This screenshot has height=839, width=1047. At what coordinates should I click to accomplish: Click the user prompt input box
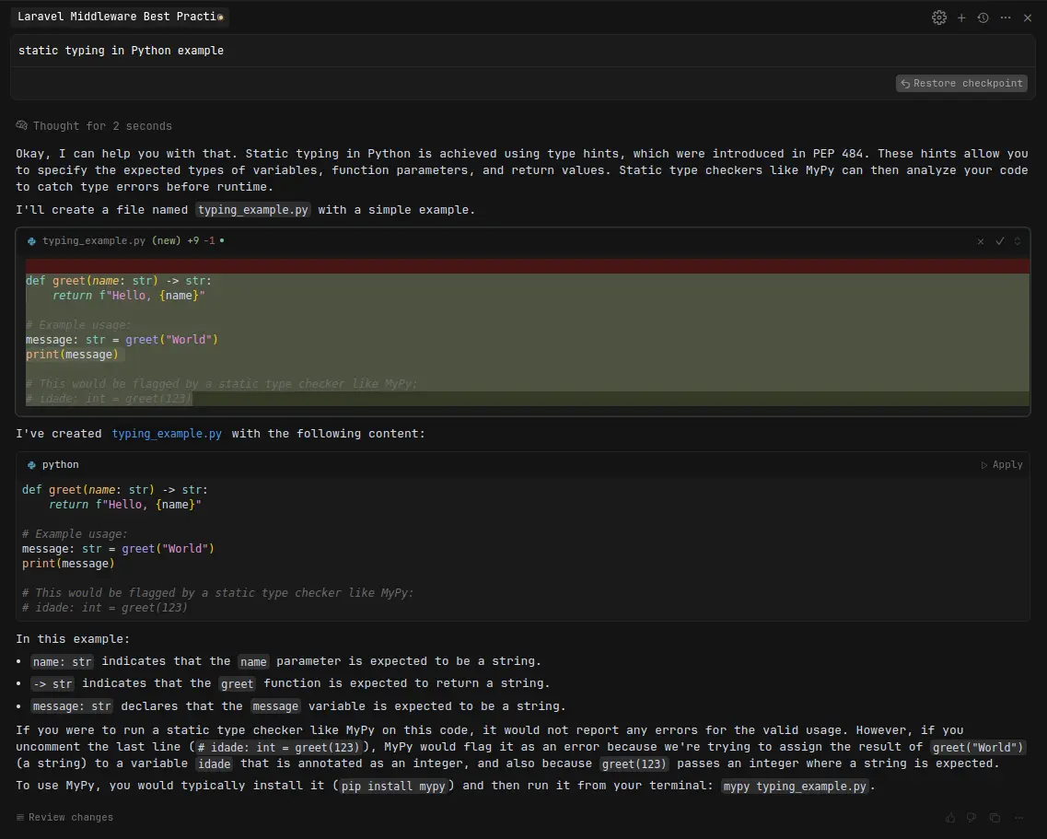point(523,51)
